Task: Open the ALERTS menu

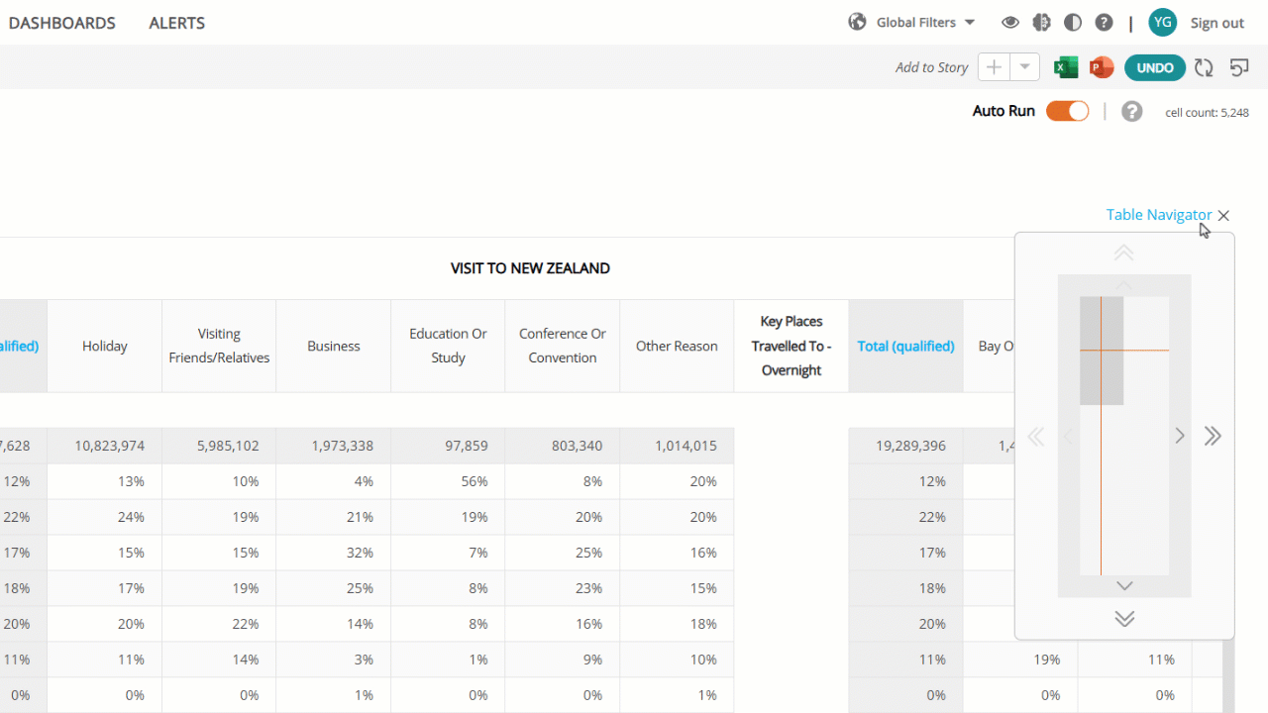Action: [x=177, y=23]
